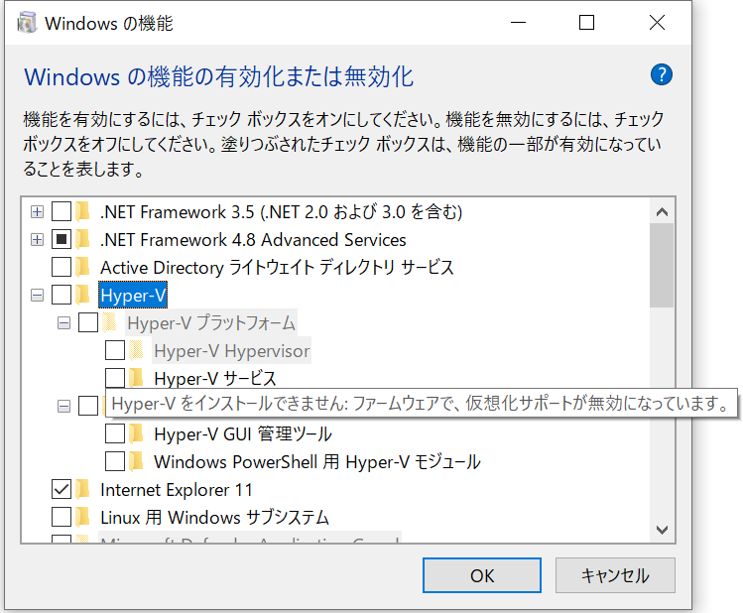This screenshot has height=613, width=743.
Task: Minimize the Windows の機能 window
Action: click(x=519, y=22)
